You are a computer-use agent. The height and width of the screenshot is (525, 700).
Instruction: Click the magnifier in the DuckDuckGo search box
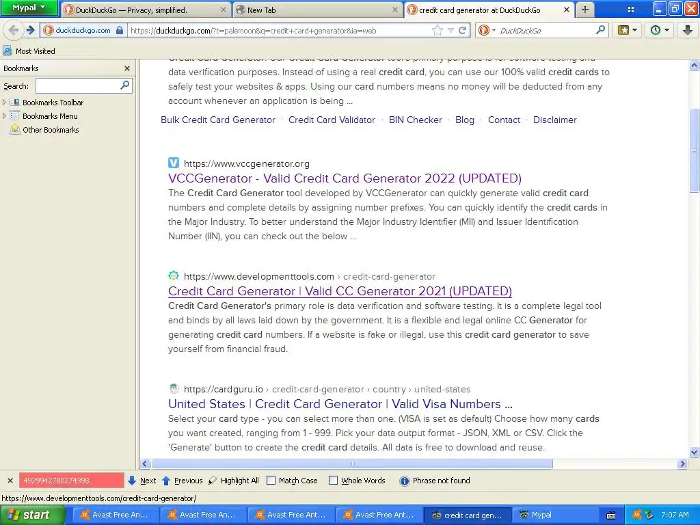[600, 30]
